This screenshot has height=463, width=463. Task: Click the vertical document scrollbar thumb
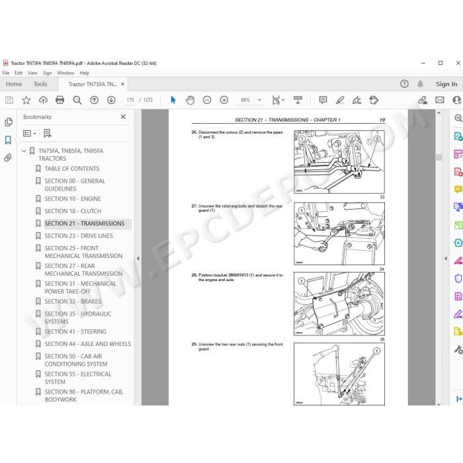pyautogui.click(x=439, y=157)
